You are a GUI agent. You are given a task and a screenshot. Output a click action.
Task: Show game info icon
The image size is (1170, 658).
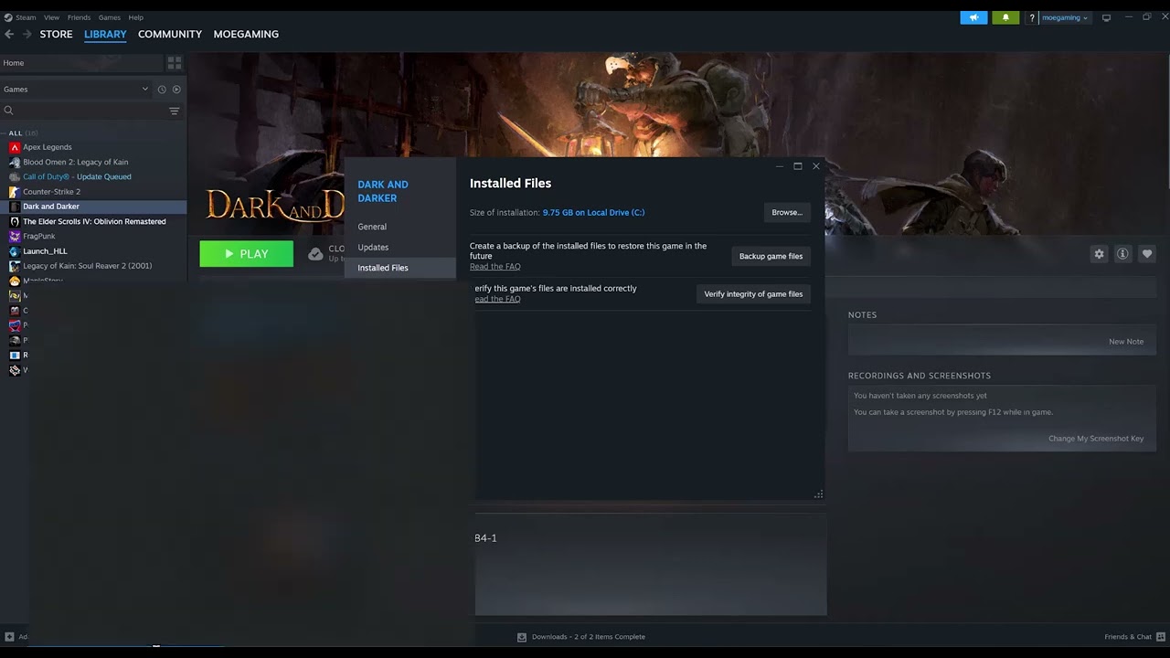(1122, 254)
